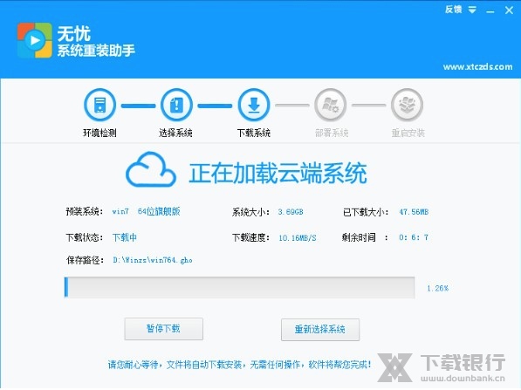The width and height of the screenshot is (521, 390).
Task: Click the 无忧 app logo icon
Action: click(x=35, y=40)
